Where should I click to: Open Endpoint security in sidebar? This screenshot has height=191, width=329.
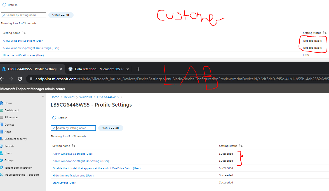point(16,139)
